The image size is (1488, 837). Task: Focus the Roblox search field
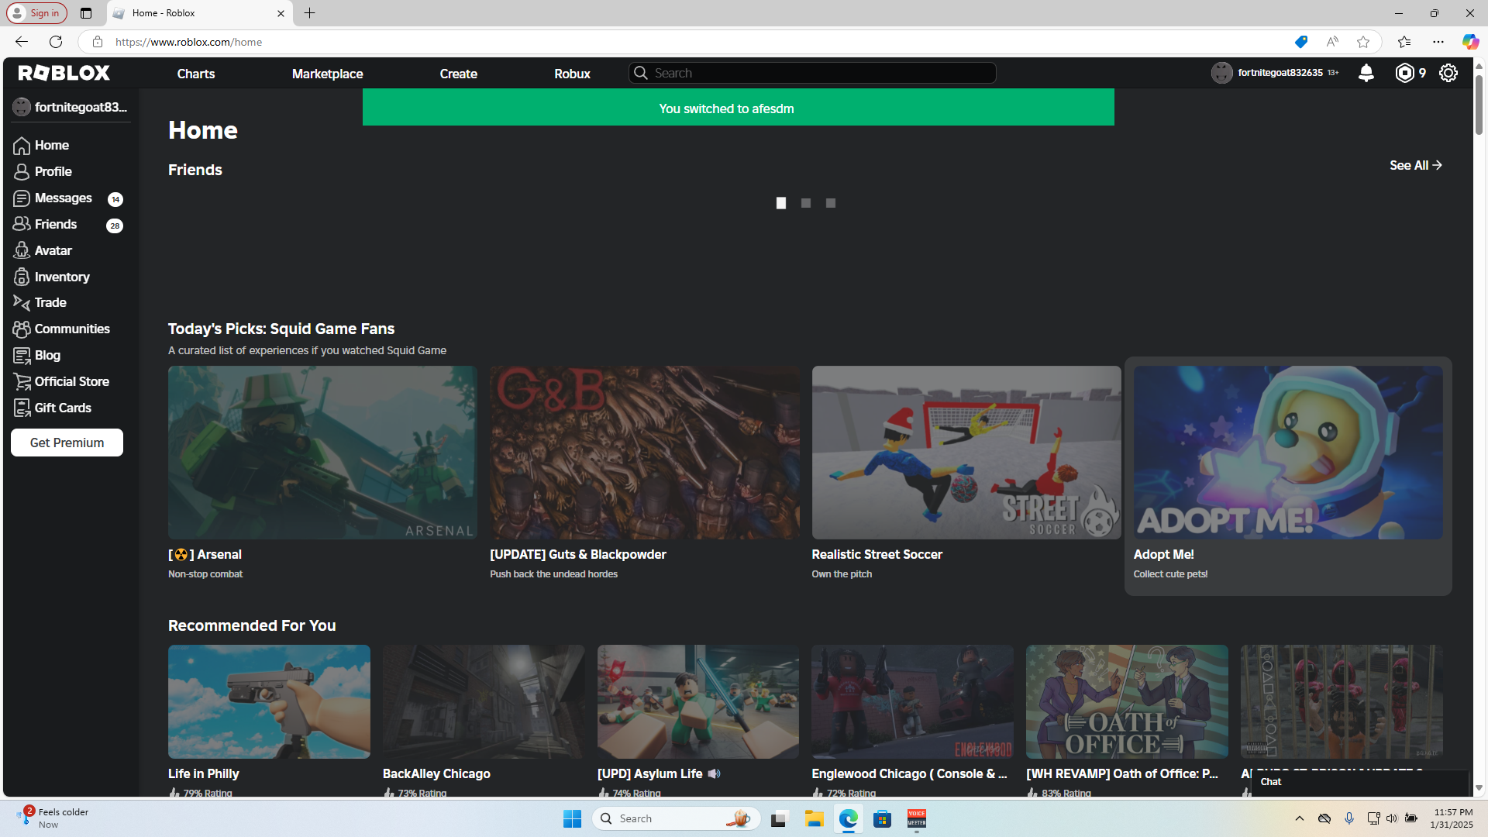tap(812, 73)
